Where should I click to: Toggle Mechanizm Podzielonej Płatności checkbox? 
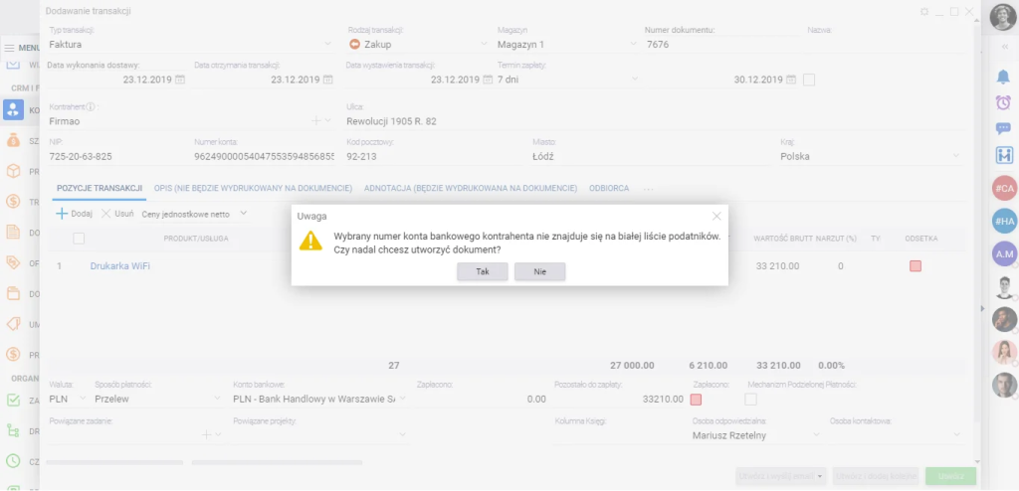[x=751, y=399]
